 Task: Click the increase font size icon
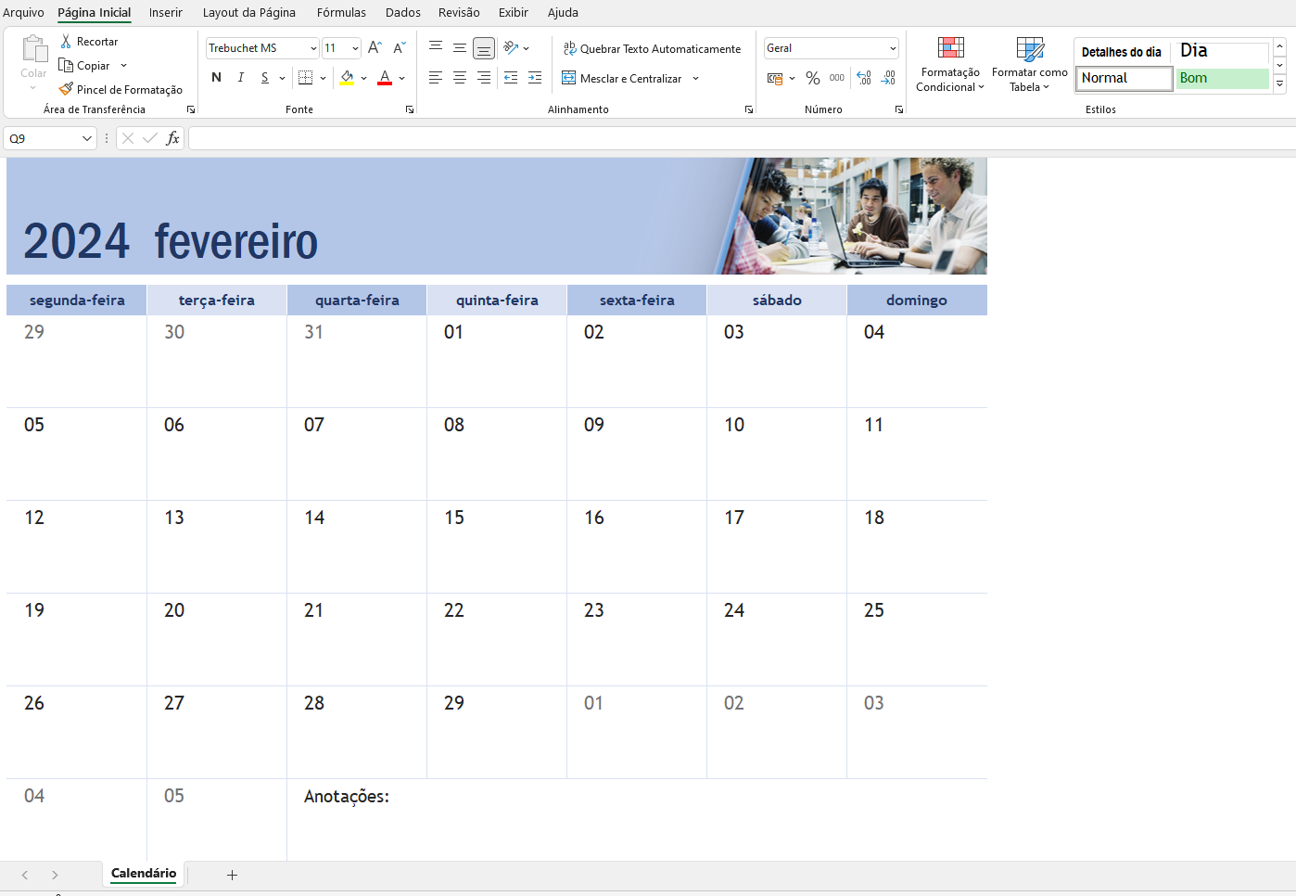375,48
